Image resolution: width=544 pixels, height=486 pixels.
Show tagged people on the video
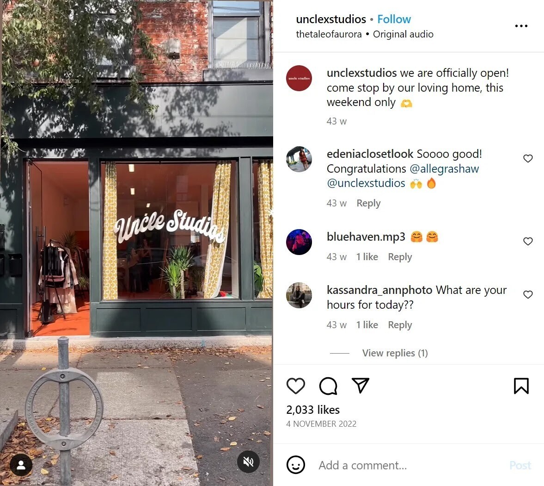(21, 465)
